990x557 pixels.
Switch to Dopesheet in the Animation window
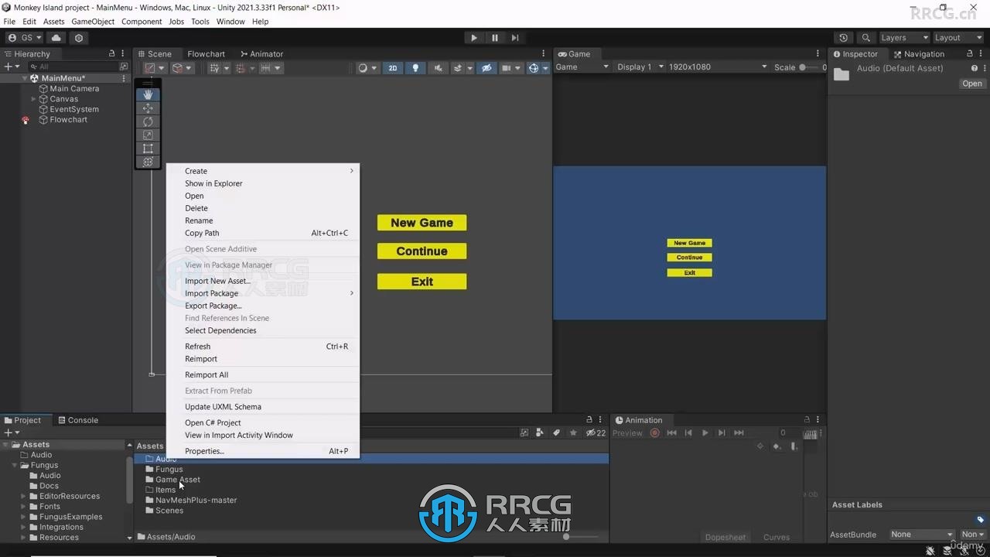725,537
